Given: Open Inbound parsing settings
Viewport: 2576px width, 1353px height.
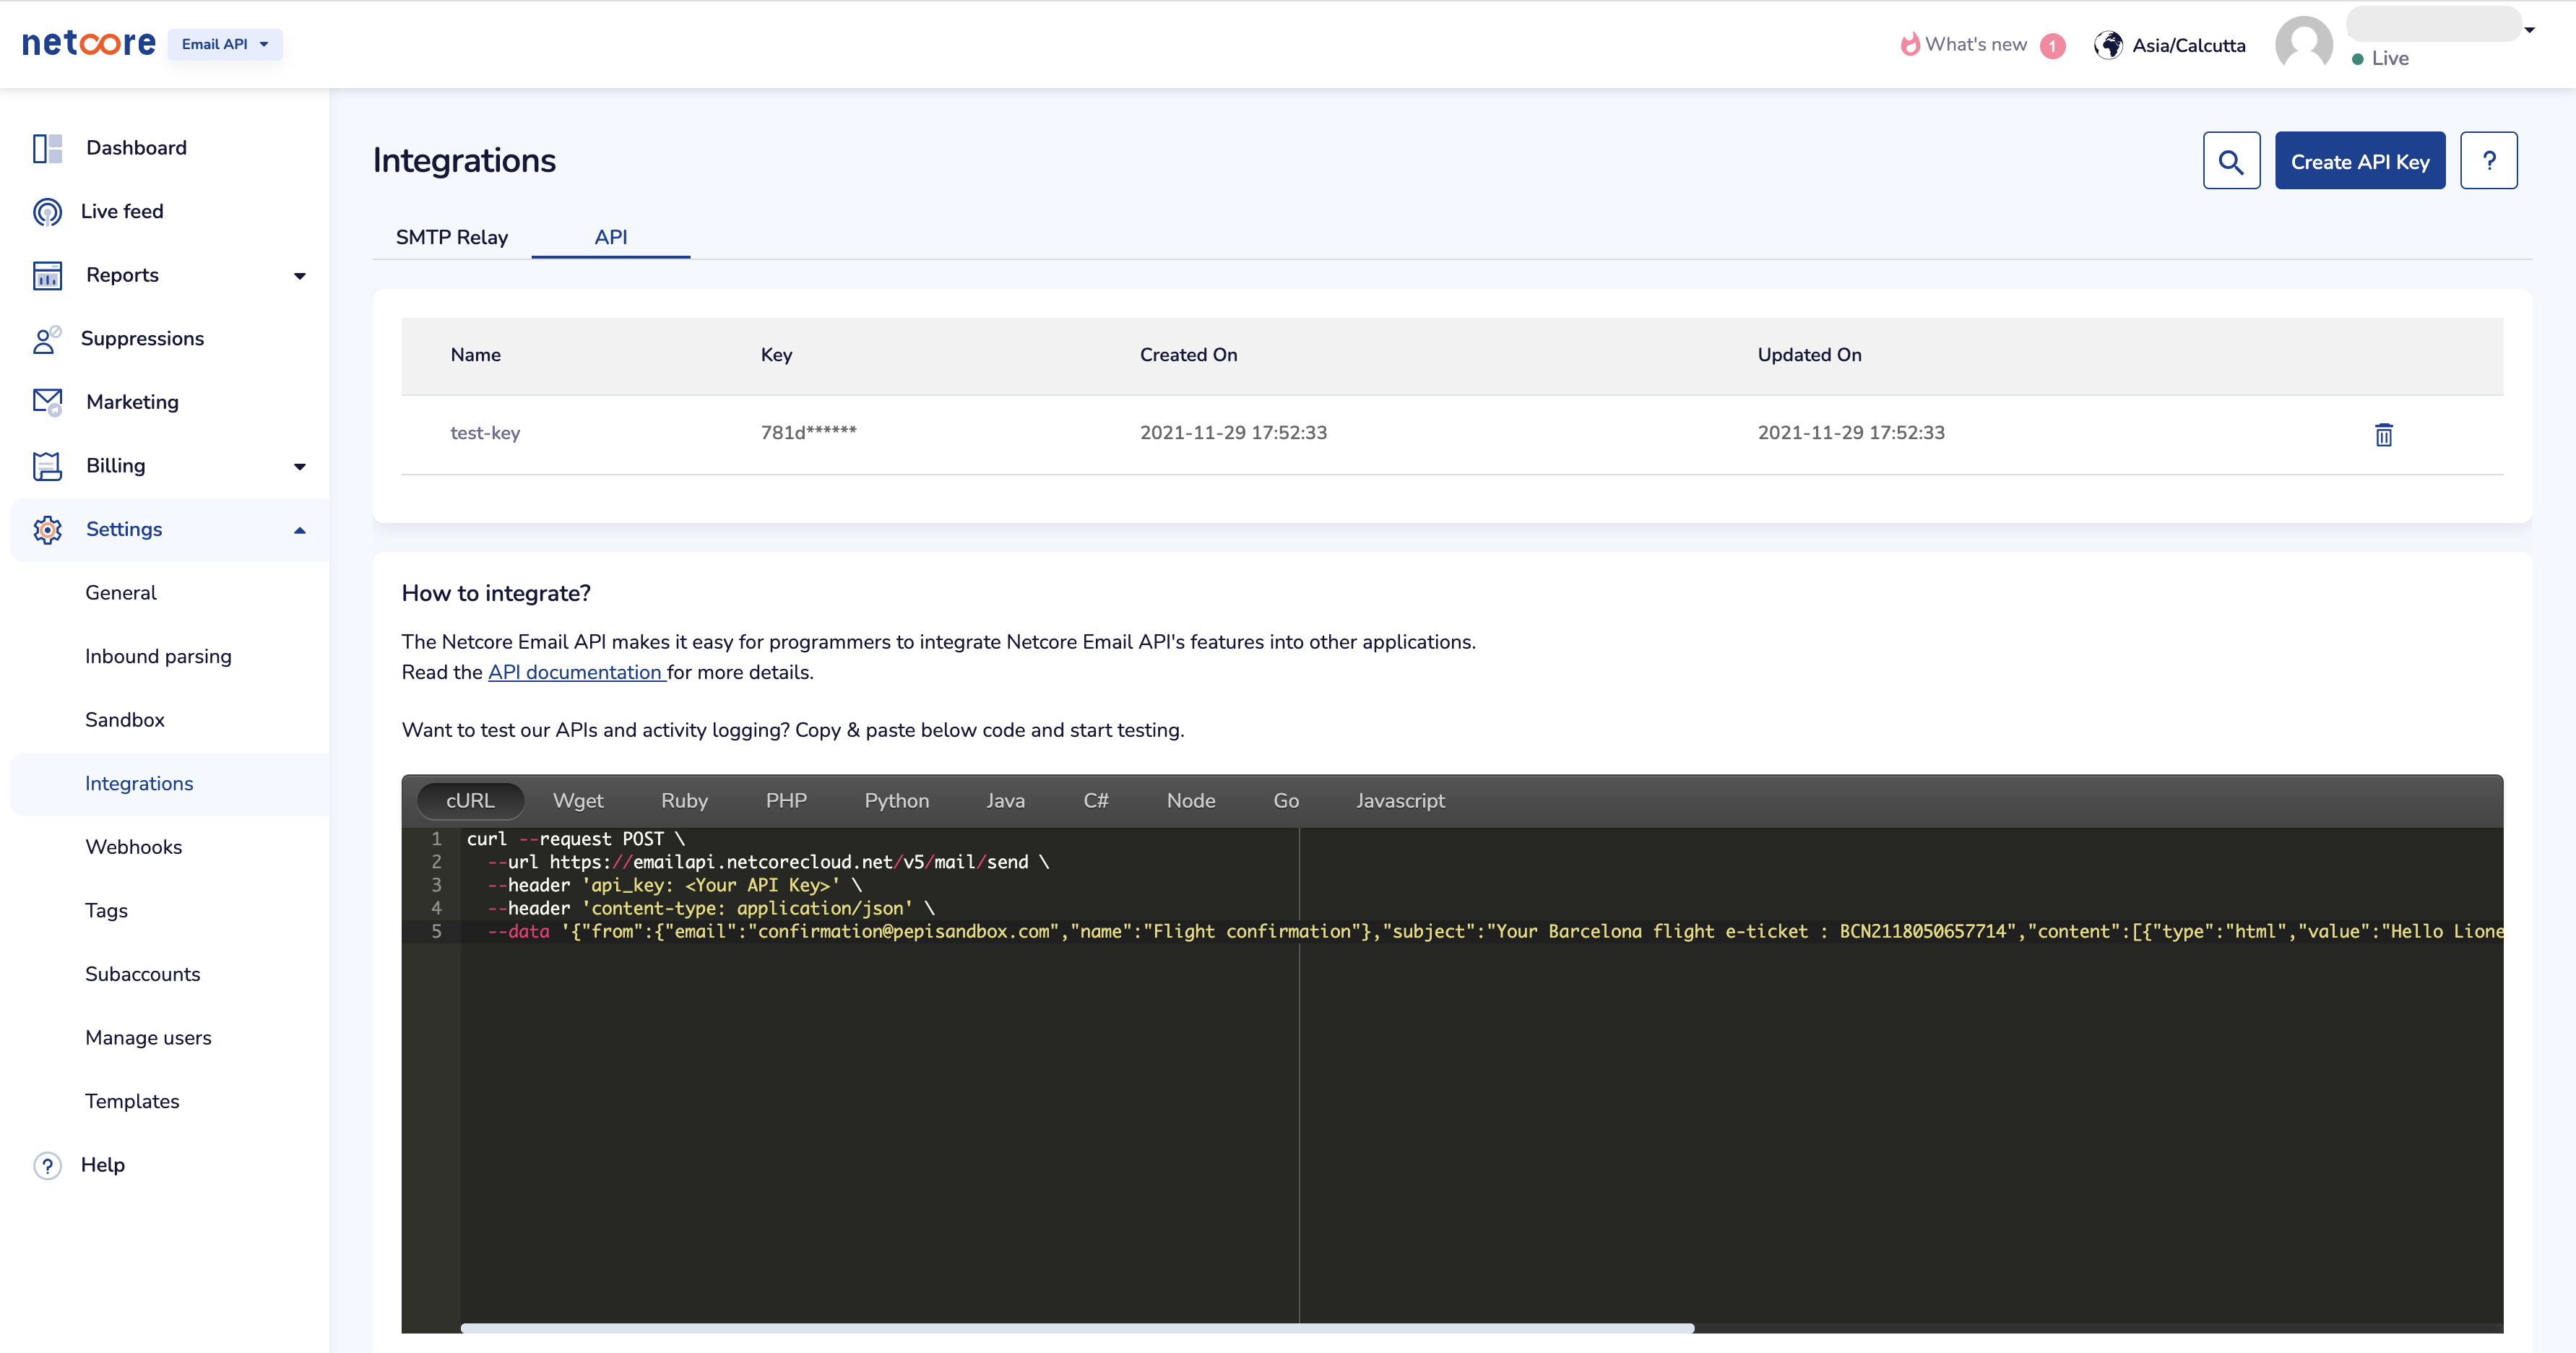Looking at the screenshot, I should pyautogui.click(x=158, y=657).
